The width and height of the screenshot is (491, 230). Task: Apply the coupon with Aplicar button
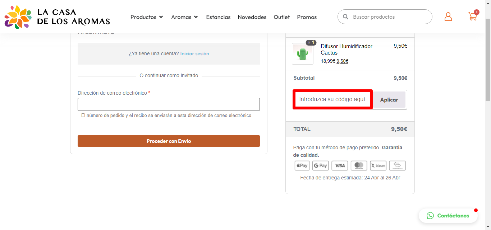tap(389, 100)
